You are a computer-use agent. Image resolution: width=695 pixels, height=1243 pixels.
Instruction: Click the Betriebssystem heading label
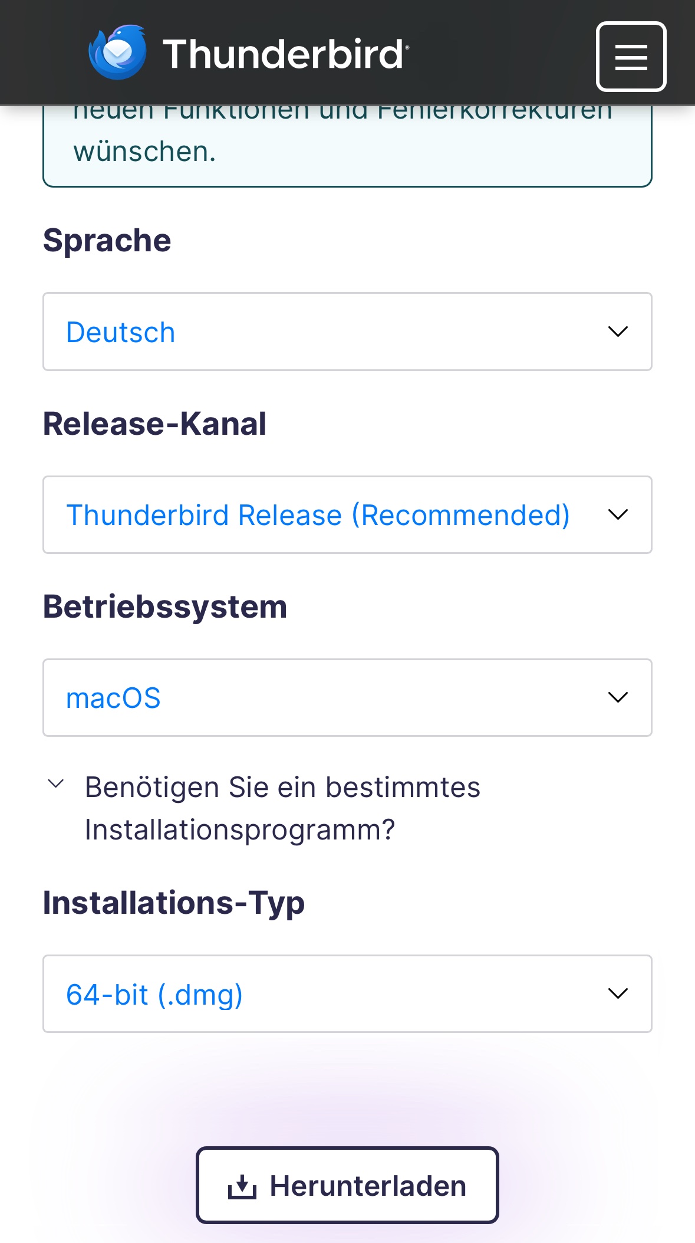tap(165, 607)
